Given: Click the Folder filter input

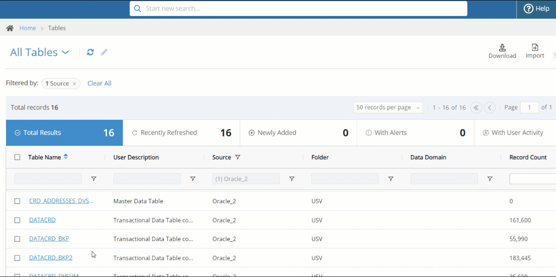Looking at the screenshot, I should 345,179.
